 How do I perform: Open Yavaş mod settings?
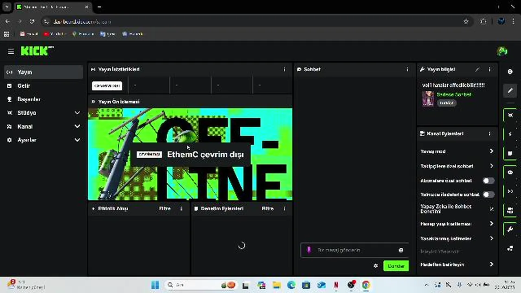point(457,151)
